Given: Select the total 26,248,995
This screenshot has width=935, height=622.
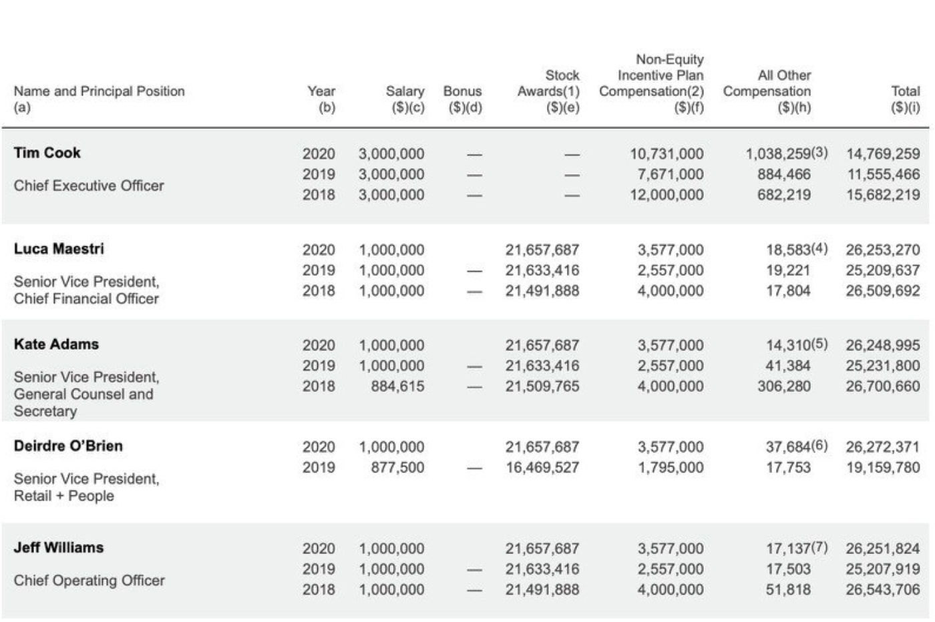Looking at the screenshot, I should coord(883,346).
